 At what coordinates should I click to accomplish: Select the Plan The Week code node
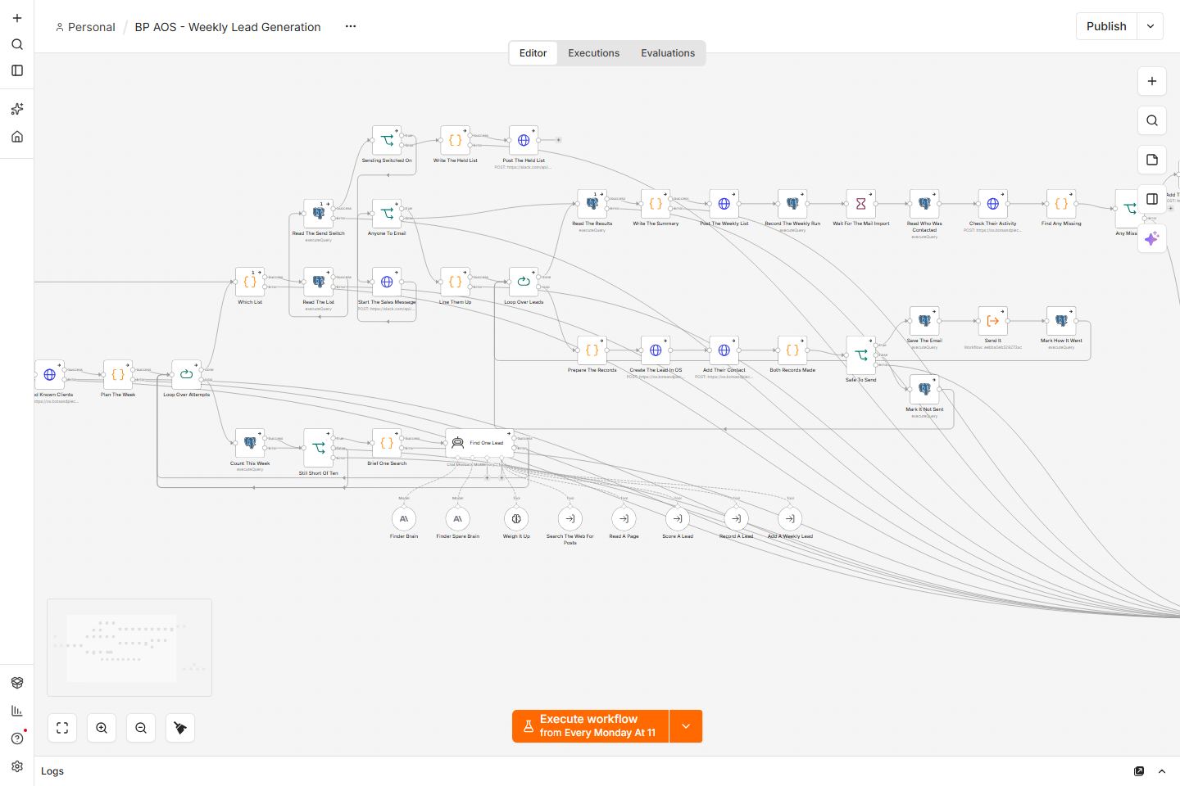118,374
